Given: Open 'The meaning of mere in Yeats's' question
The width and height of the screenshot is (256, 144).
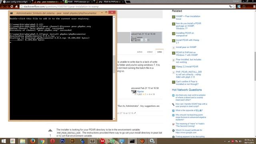Looking at the screenshot, I should pyautogui.click(x=190, y=125).
